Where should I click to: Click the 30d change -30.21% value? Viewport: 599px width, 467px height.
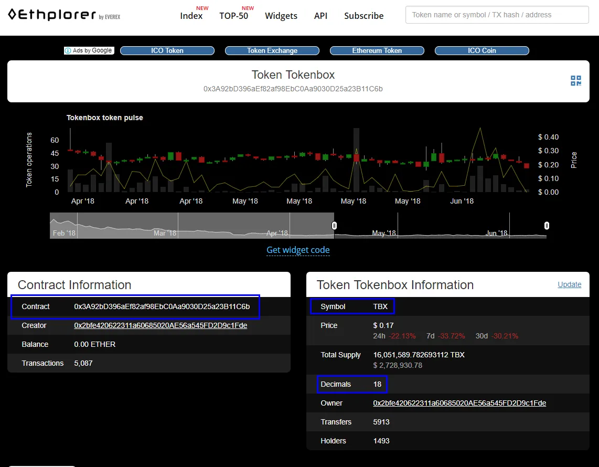pos(505,336)
